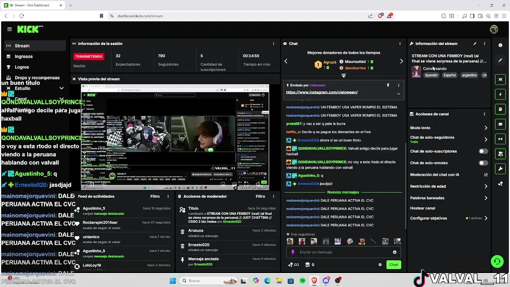Open Acciones de canal three-dot menu

tap(484, 114)
